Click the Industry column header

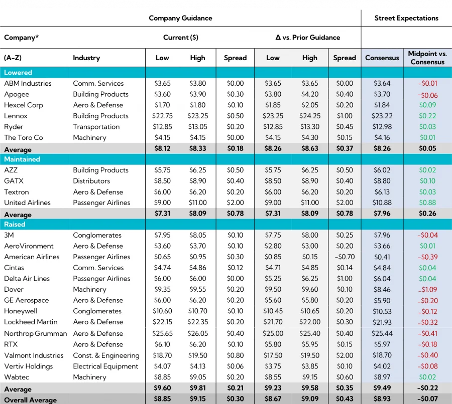click(x=86, y=58)
